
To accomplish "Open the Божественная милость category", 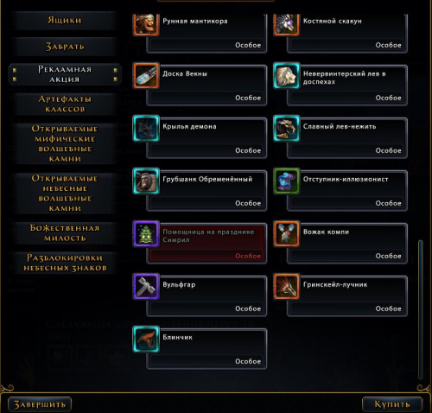I will tap(65, 233).
